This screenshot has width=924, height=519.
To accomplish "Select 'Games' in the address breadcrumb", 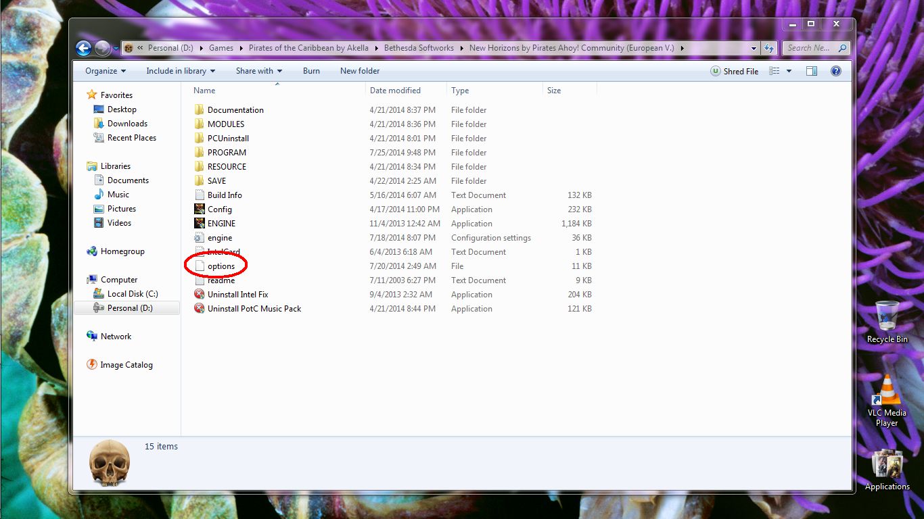I will [221, 48].
